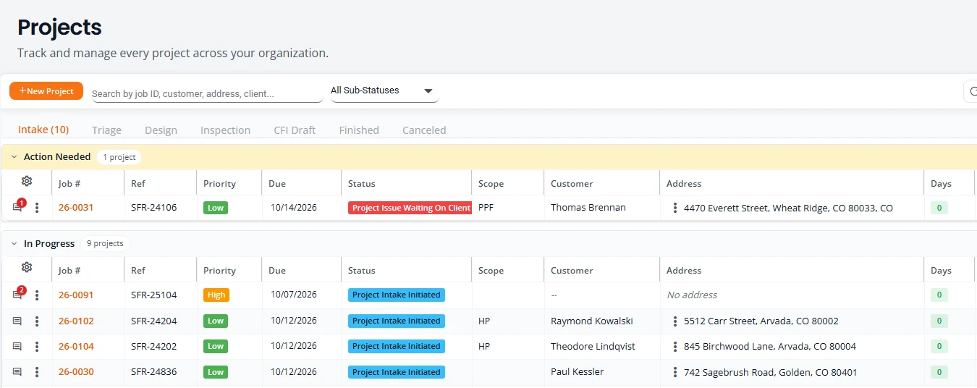
Task: Click reference SFR-24204
Action: 153,321
